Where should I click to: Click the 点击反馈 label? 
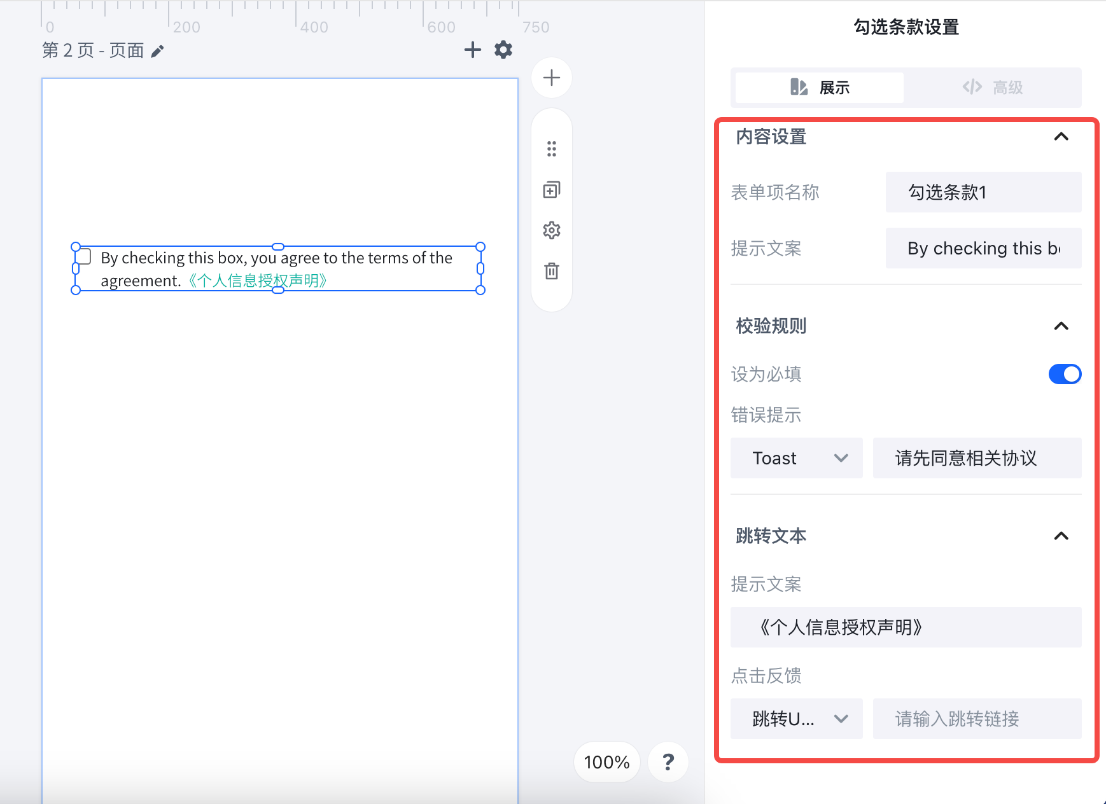766,676
